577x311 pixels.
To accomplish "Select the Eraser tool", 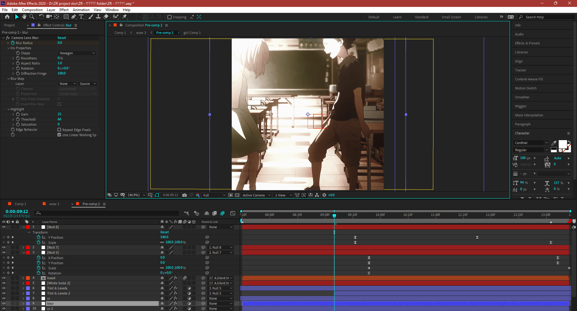I will [x=106, y=17].
